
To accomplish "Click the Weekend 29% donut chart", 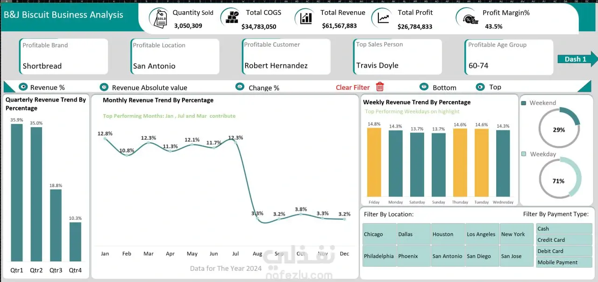I will coord(559,128).
